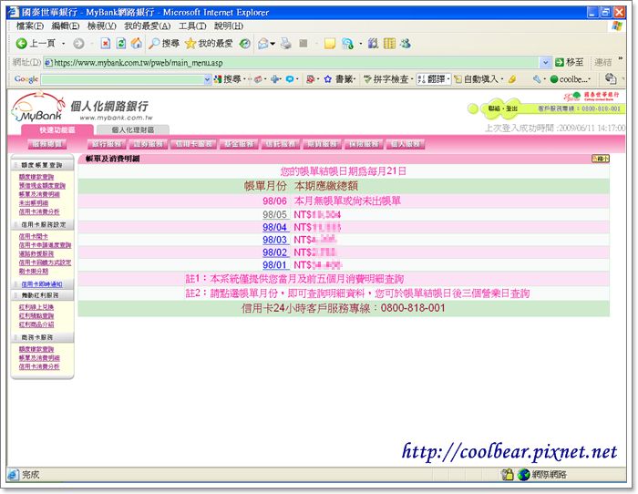This screenshot has height=494, width=638.
Task: Click 紅利商品介紹 sidebar link
Action: [x=36, y=324]
